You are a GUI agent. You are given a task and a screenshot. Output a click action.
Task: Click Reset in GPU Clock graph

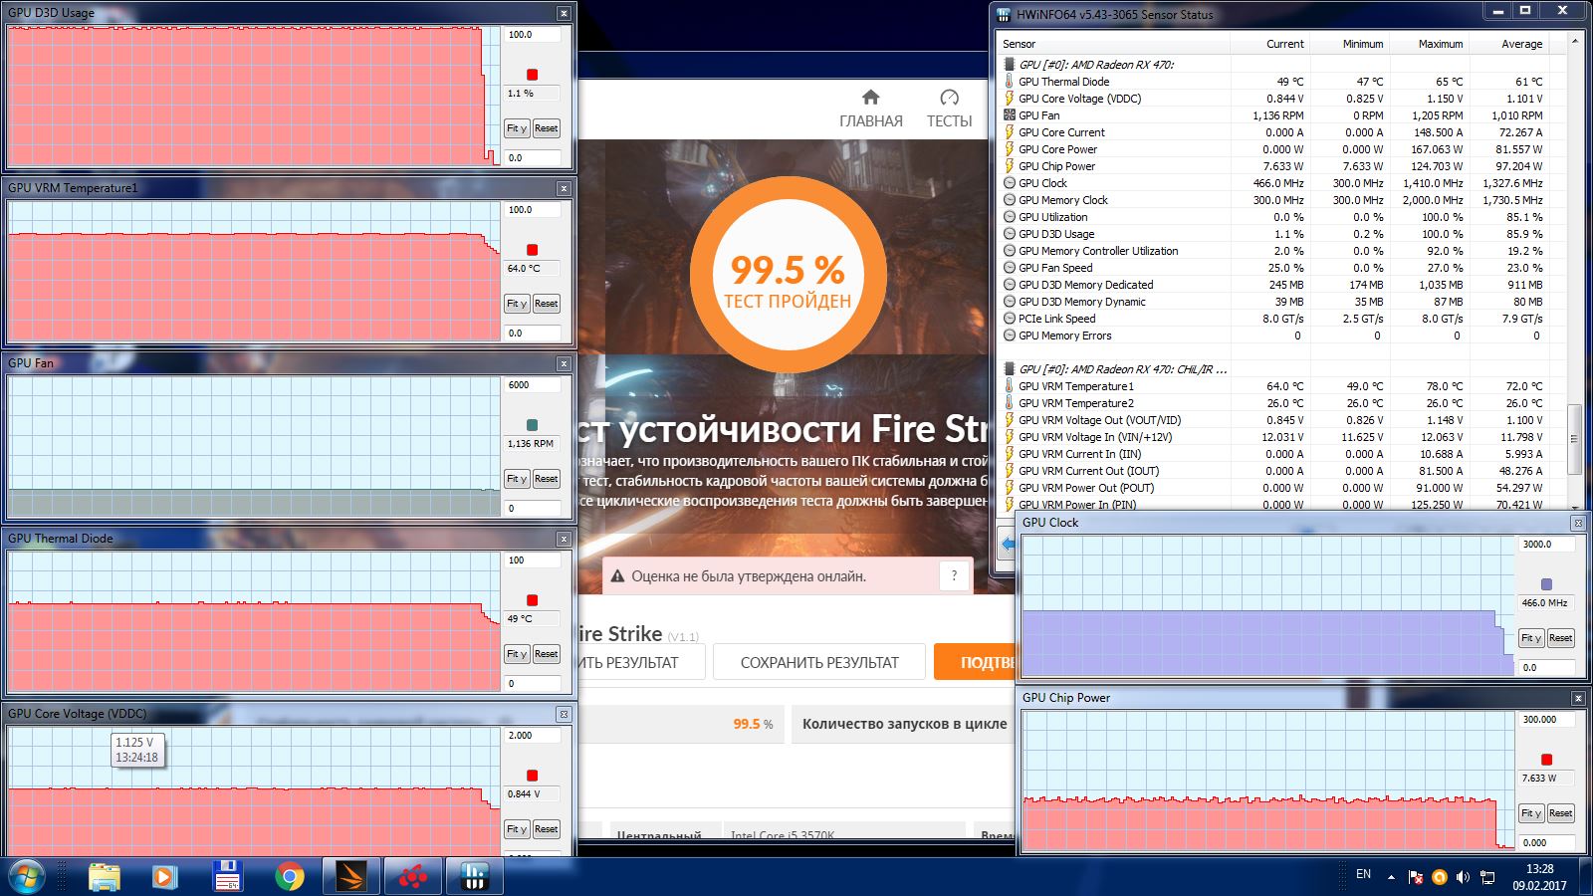click(x=1560, y=638)
